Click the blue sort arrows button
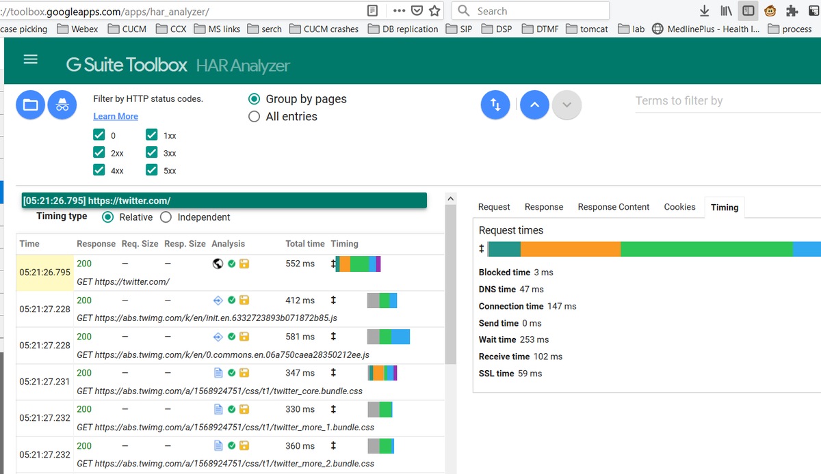821x474 pixels. point(495,104)
